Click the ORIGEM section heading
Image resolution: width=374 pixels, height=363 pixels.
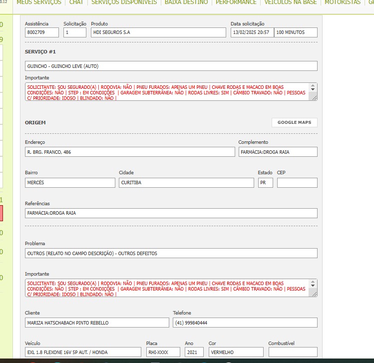click(35, 123)
